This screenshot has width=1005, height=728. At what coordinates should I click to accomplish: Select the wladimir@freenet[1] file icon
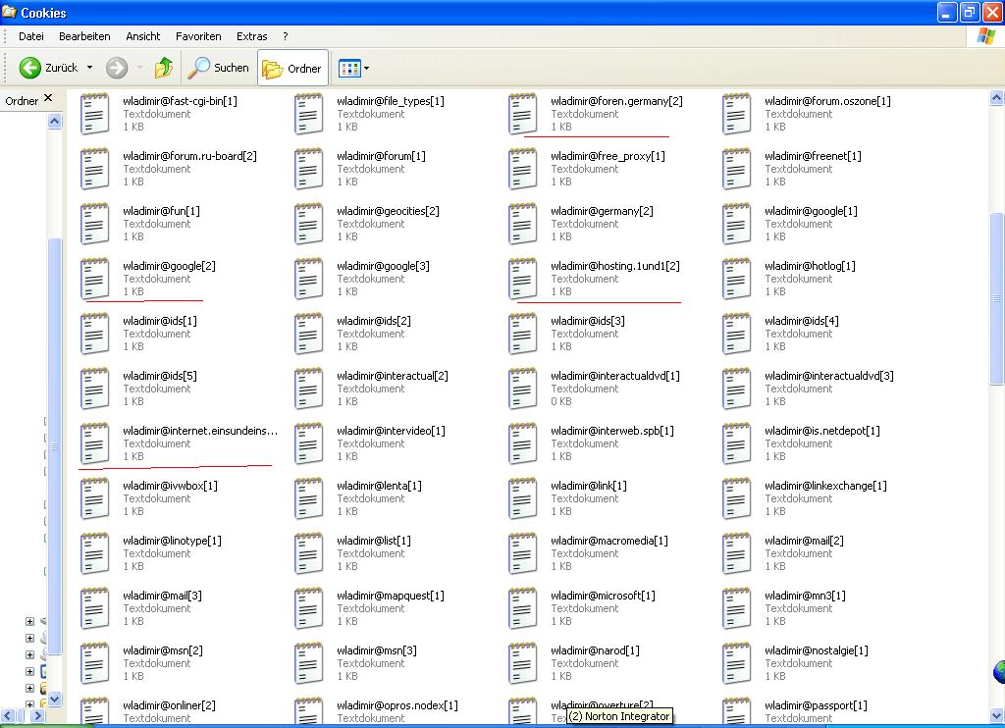[736, 169]
